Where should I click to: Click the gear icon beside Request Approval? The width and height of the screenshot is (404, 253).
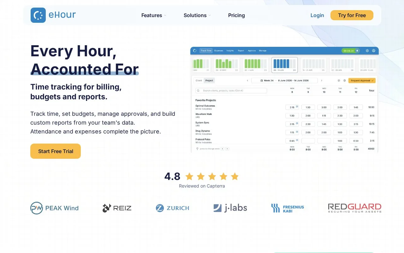(345, 81)
